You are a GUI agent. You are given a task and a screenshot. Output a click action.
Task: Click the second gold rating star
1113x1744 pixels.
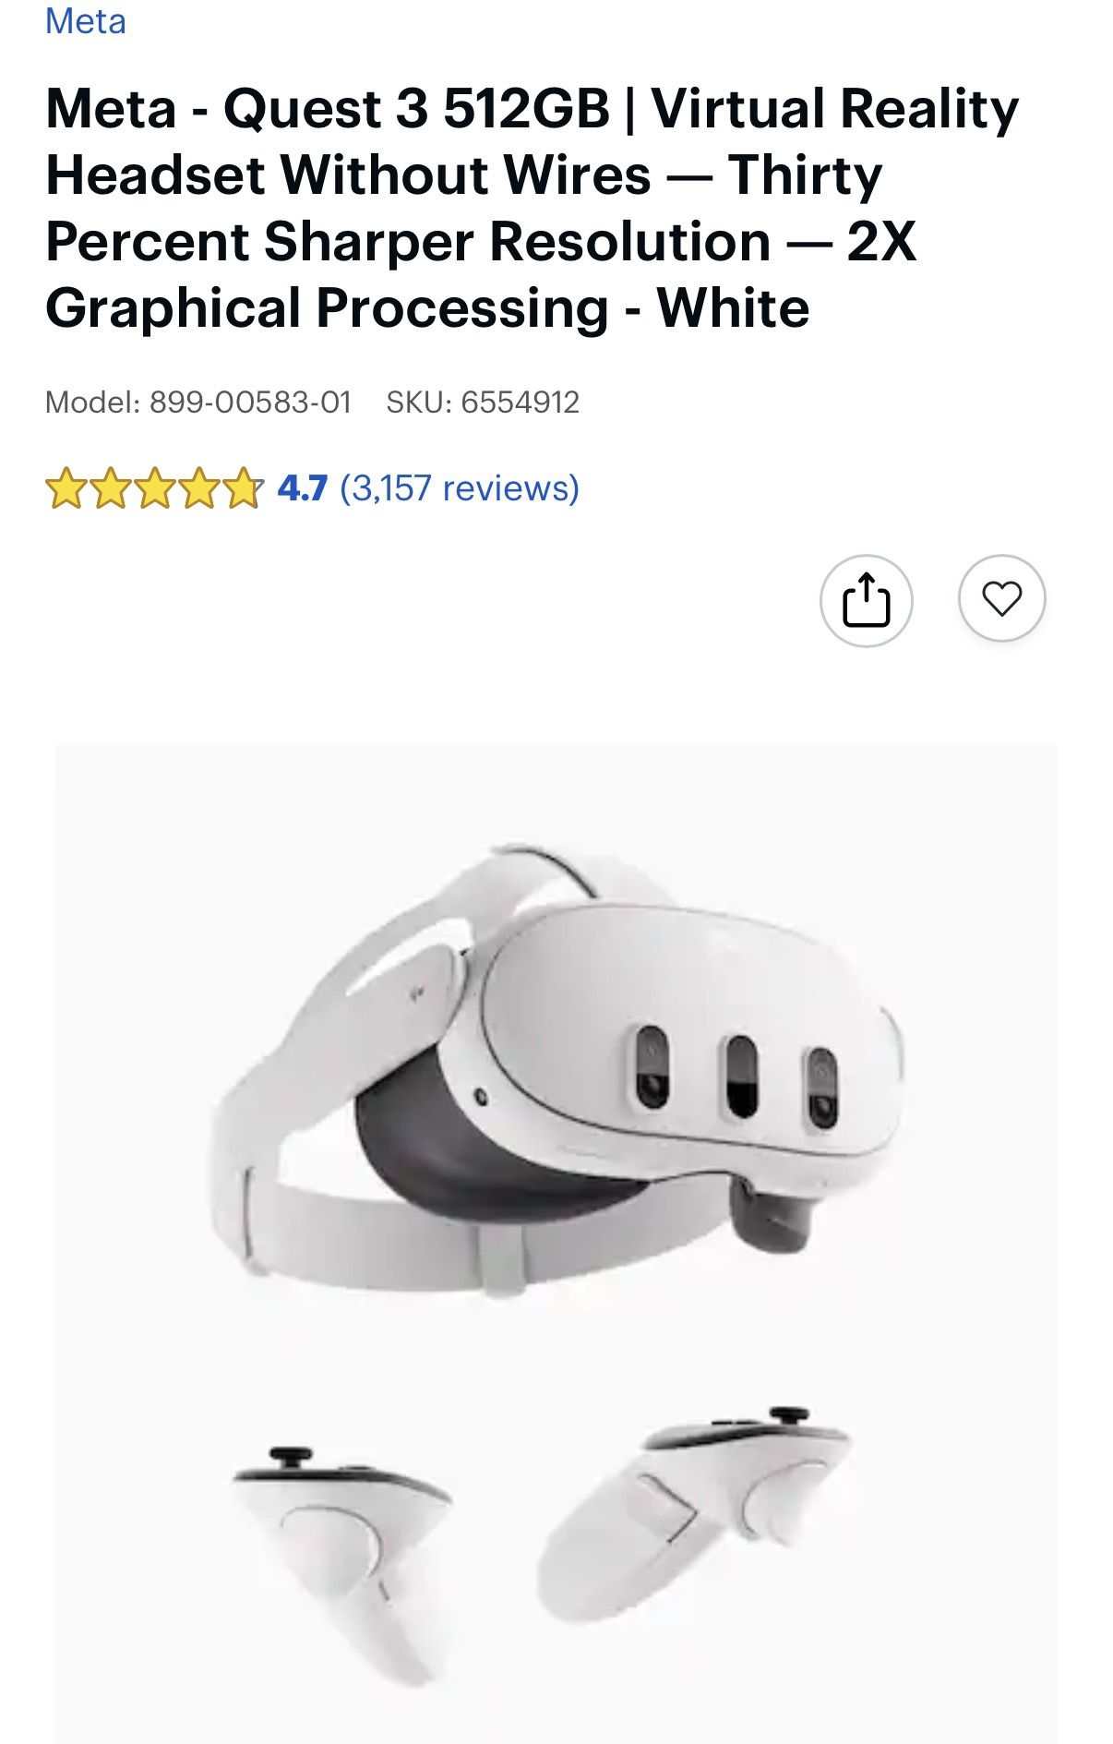(x=110, y=488)
